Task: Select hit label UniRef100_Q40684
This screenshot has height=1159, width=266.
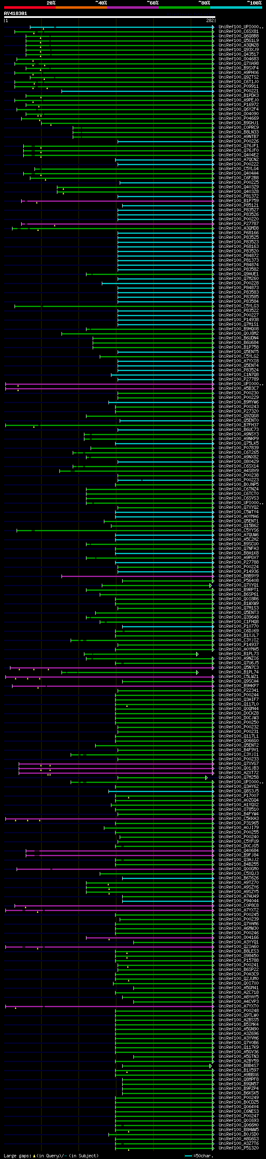Action: pyautogui.click(x=239, y=850)
